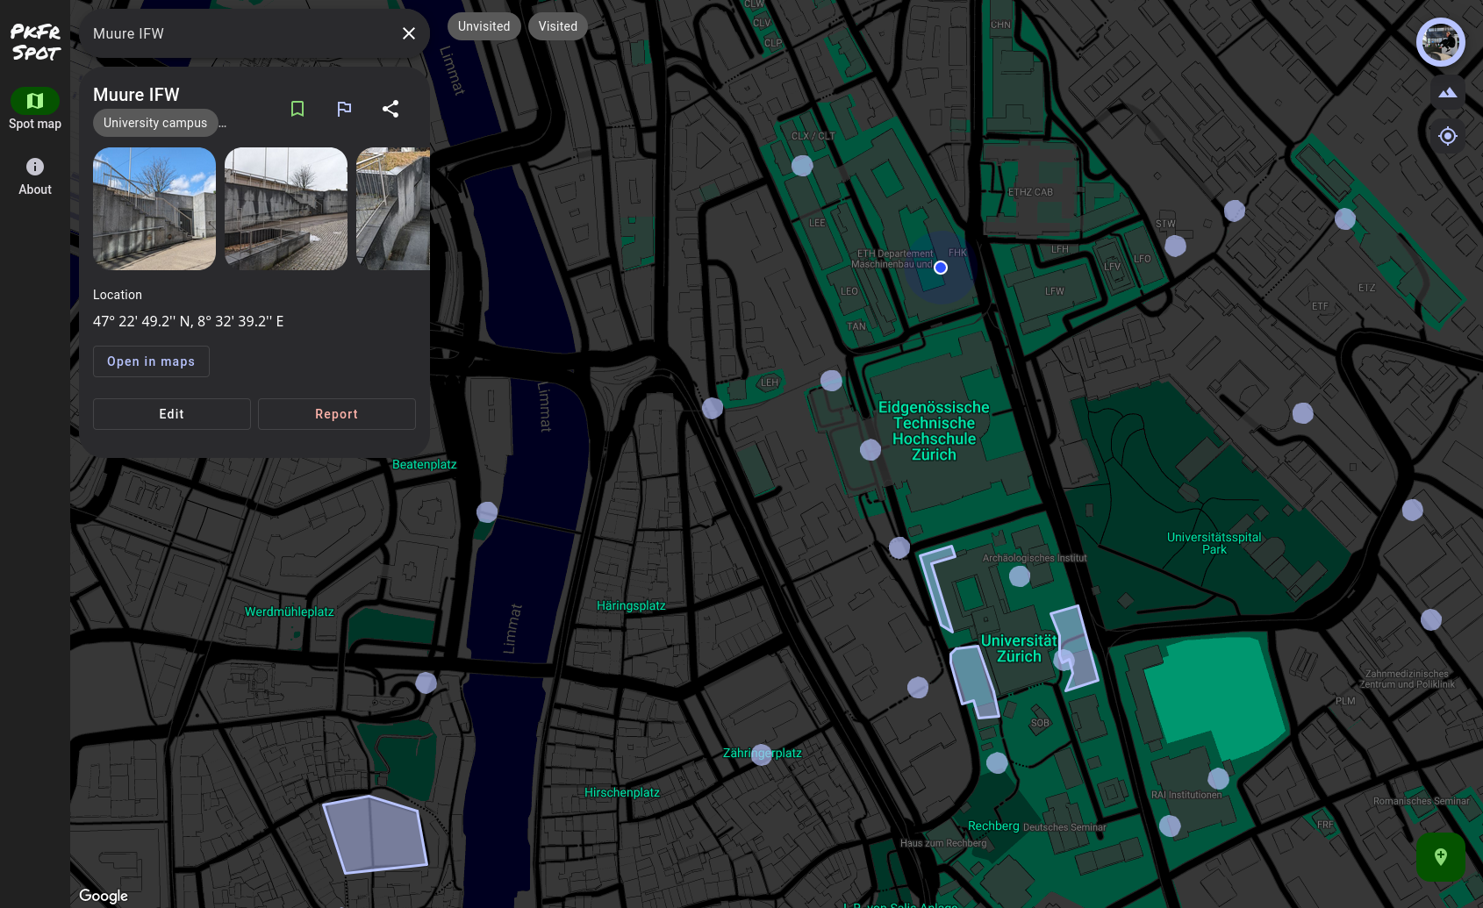This screenshot has width=1483, height=908.
Task: Flag the Muure IFW spot as visited
Action: pos(344,109)
